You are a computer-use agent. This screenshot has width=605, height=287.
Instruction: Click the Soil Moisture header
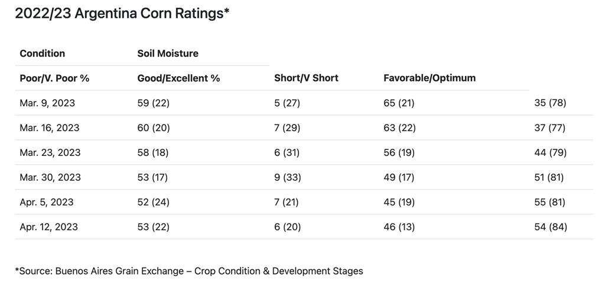click(x=168, y=53)
